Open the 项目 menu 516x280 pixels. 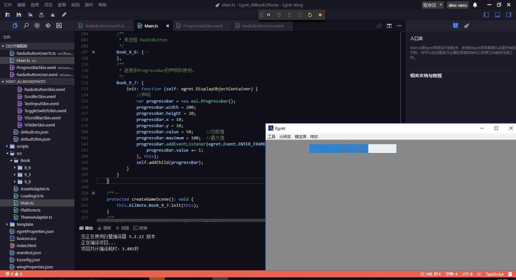click(48, 5)
